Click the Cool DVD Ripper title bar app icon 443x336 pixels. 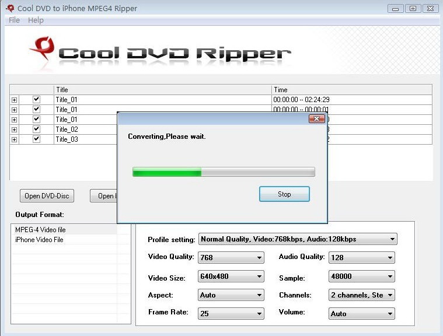point(10,8)
